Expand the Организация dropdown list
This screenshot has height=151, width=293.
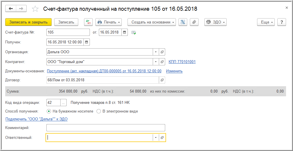click(156, 52)
